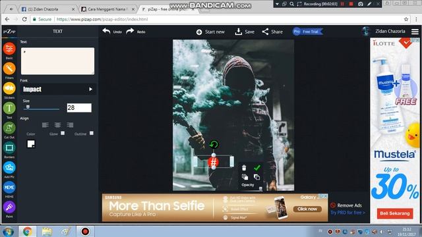422x237 pixels.
Task: Pause the Bandicam recording
Action: [x=342, y=4]
